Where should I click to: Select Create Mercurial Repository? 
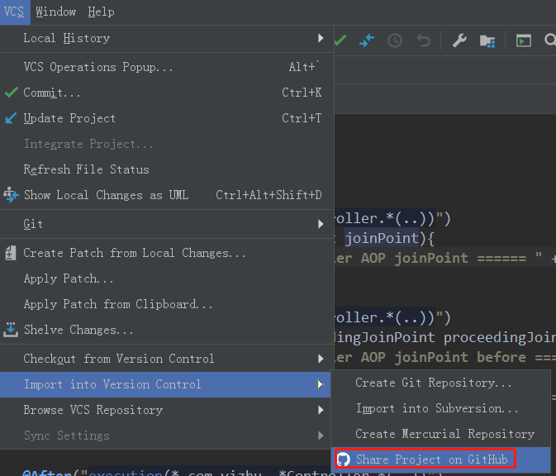click(x=441, y=434)
